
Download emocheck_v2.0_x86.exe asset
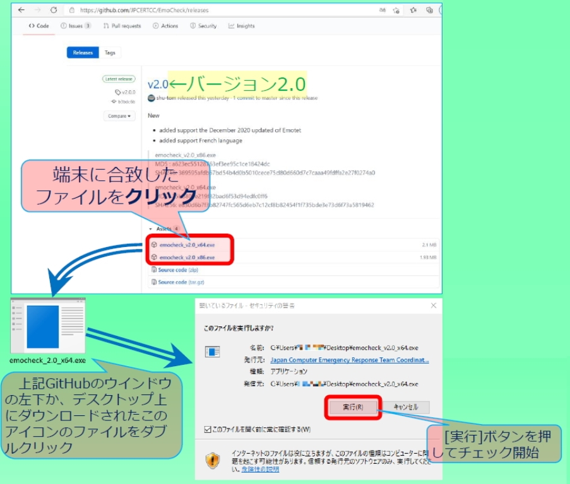(x=187, y=257)
